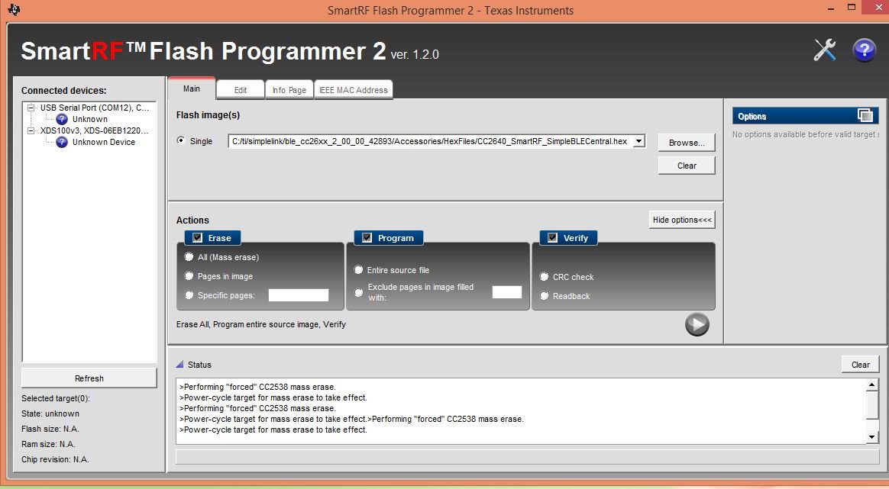Open the IEEE MAC Address tab

click(x=353, y=89)
